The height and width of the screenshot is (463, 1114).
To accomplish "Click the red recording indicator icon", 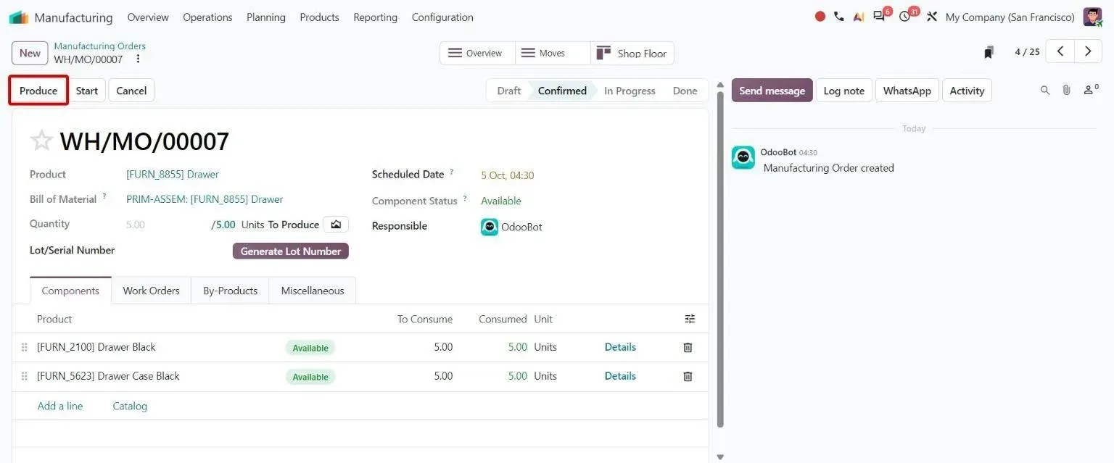I will [820, 17].
